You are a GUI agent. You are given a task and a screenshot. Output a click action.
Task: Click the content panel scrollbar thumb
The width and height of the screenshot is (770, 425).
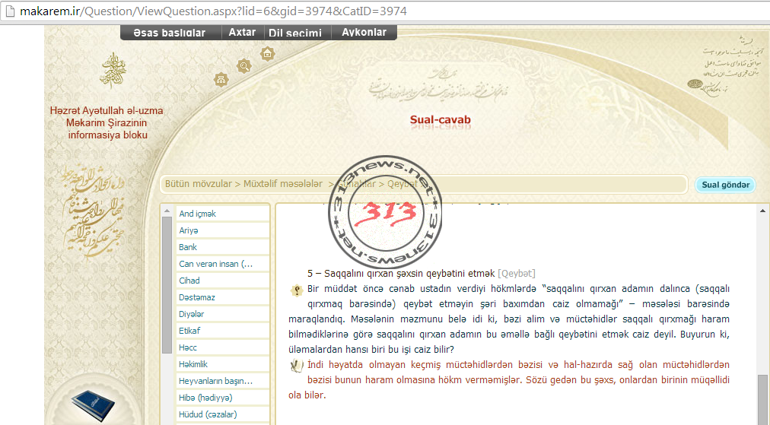[x=762, y=399]
